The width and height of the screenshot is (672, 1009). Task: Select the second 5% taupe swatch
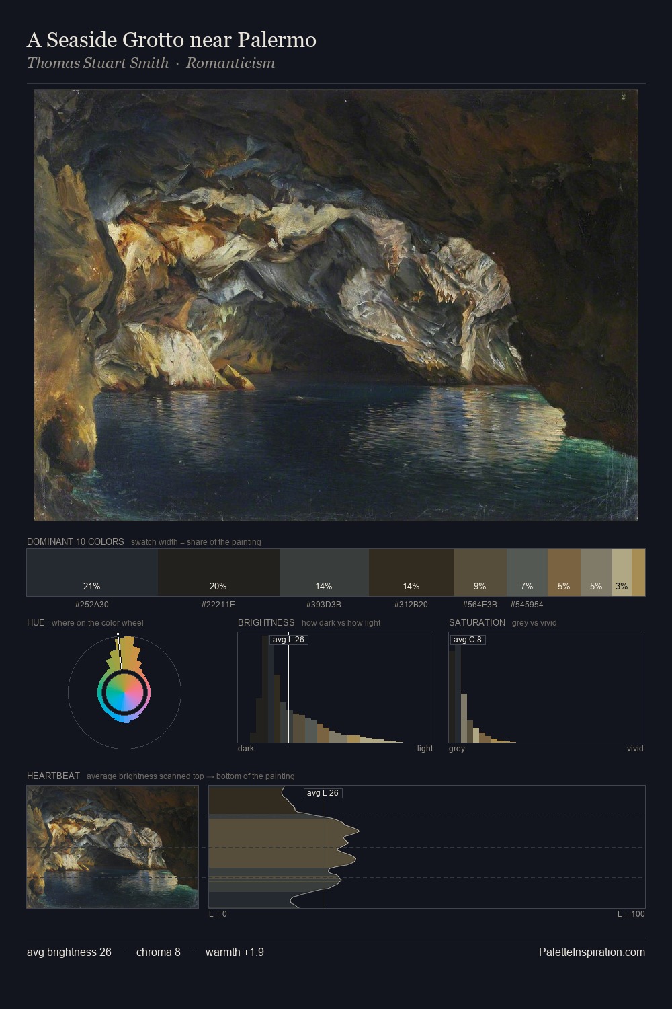(596, 572)
